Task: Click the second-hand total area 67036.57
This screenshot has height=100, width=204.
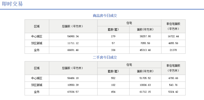Action: pyautogui.click(x=73, y=92)
